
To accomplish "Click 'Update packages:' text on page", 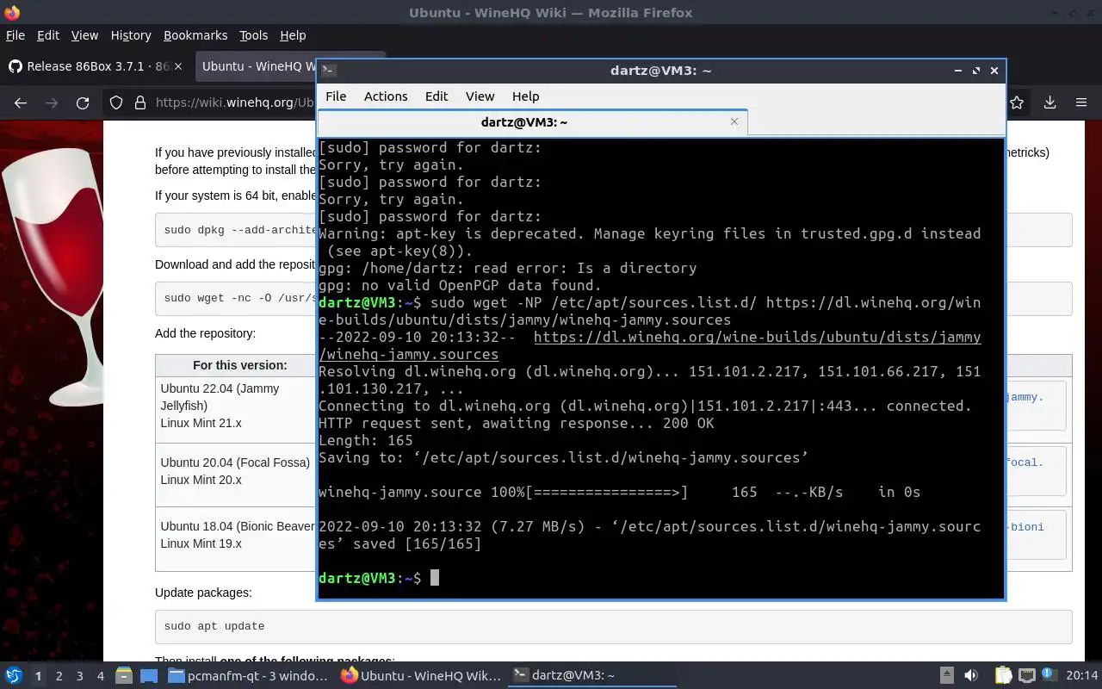I will click(203, 593).
